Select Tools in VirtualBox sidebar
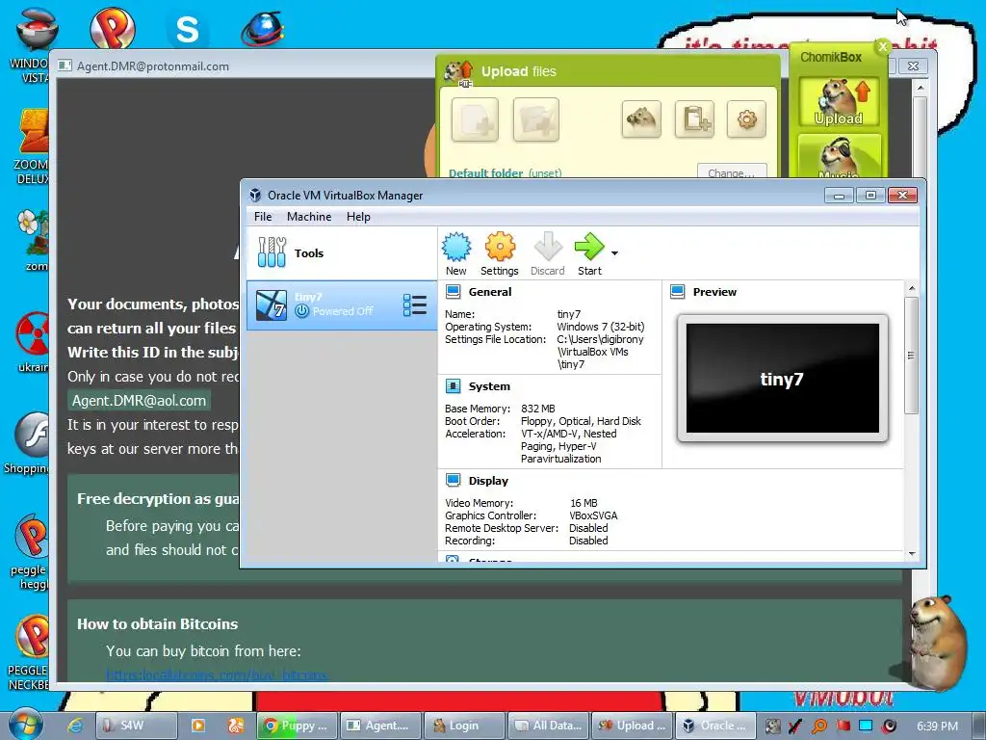 [342, 253]
